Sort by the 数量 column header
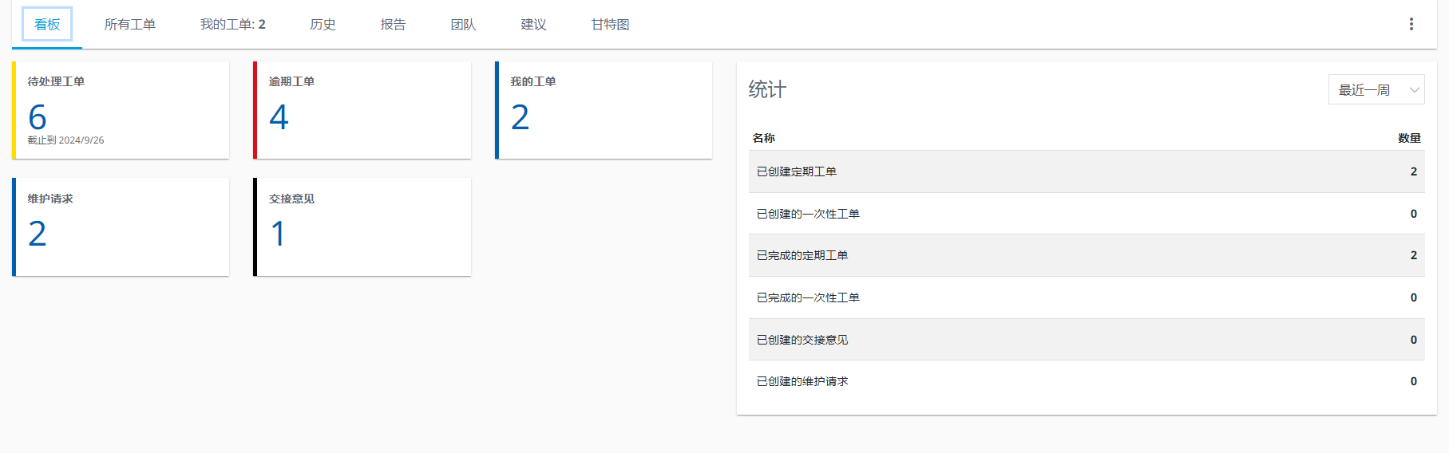The image size is (1449, 453). pyautogui.click(x=1408, y=138)
